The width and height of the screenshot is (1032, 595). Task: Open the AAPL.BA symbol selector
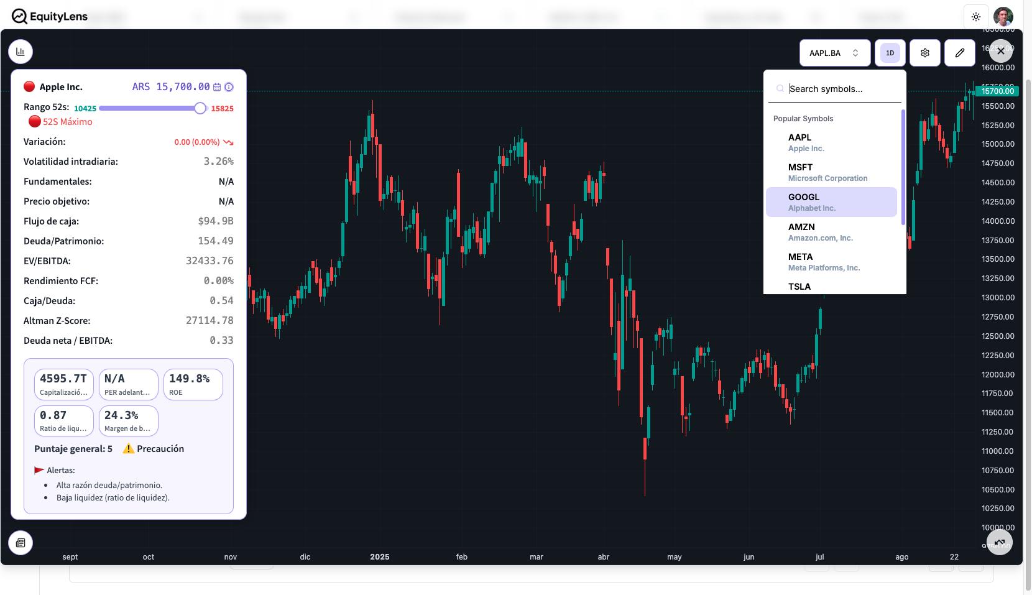tap(834, 53)
